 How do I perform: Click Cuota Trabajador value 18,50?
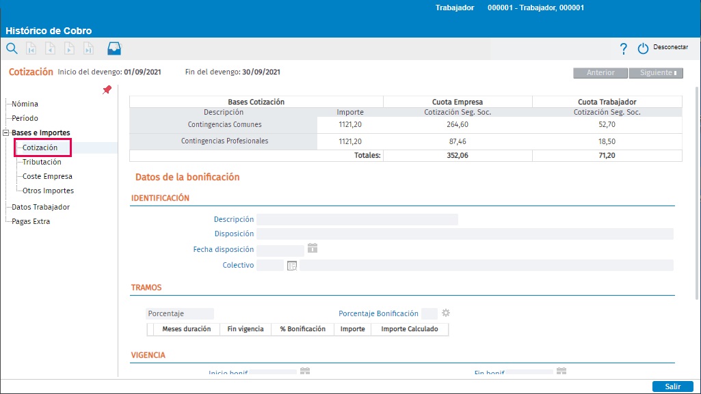(x=607, y=141)
